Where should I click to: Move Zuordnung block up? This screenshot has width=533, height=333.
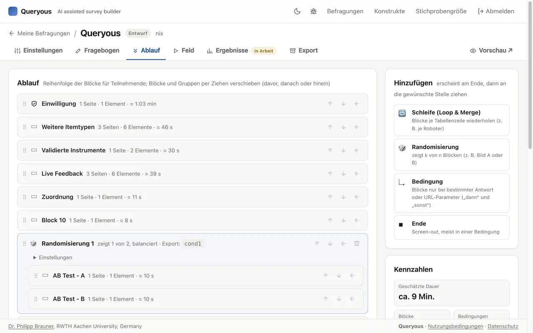[330, 197]
